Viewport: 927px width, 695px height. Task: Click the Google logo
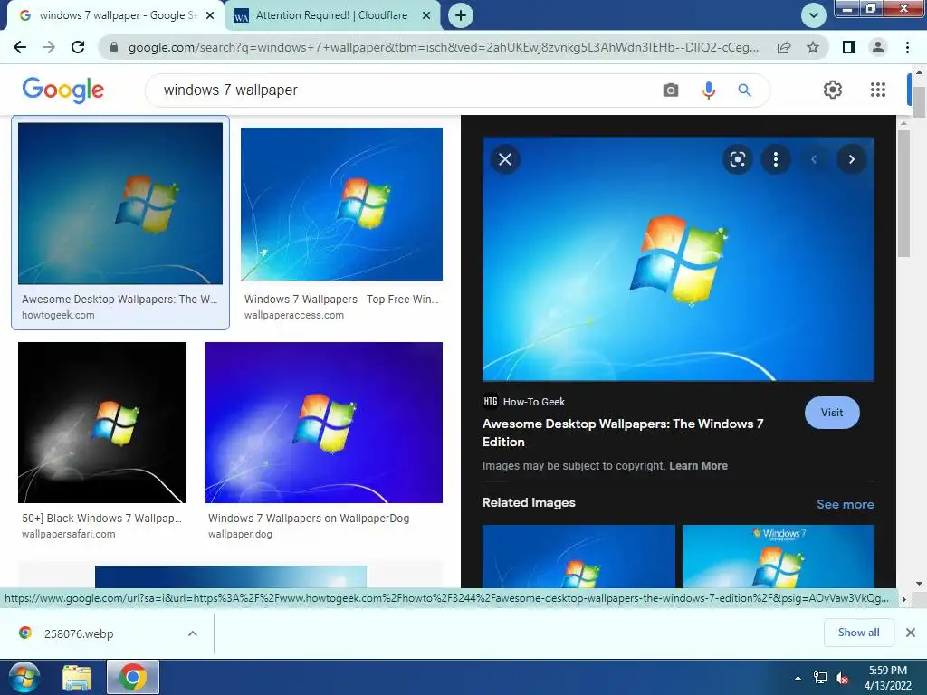click(x=63, y=90)
